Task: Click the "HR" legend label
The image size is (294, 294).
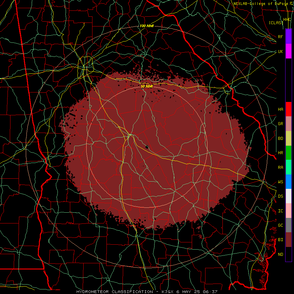Action: (x=280, y=153)
